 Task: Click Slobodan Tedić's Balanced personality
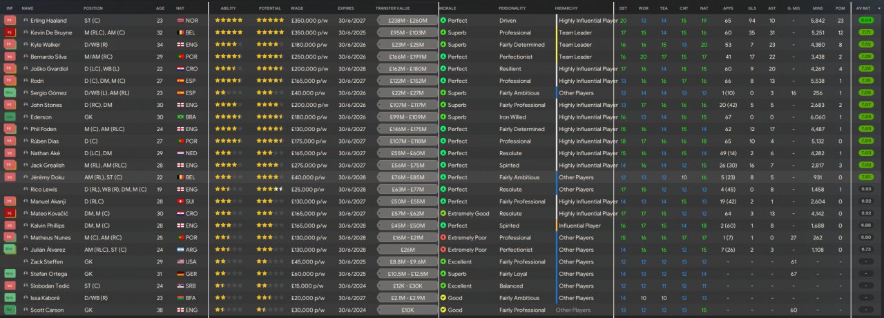click(x=510, y=286)
